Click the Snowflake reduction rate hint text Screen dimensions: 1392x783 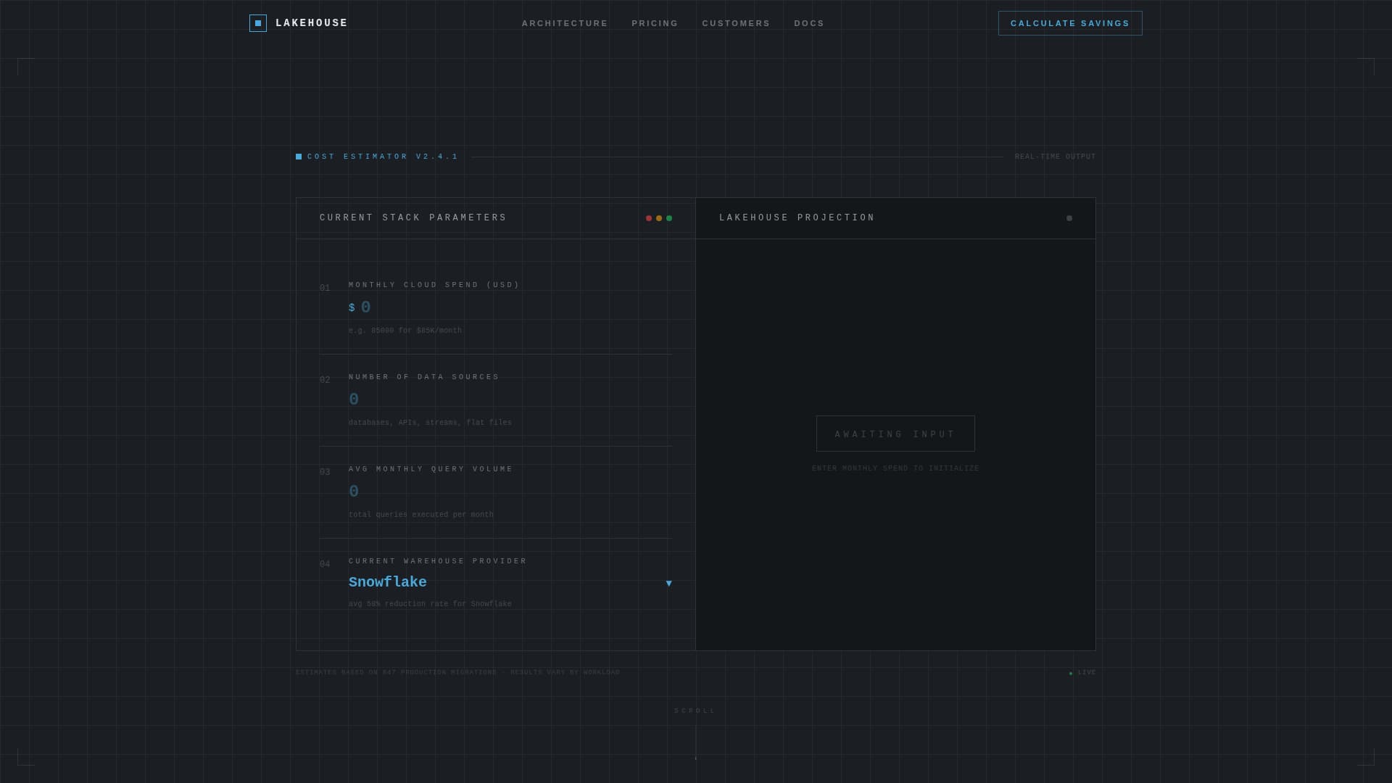pyautogui.click(x=430, y=604)
